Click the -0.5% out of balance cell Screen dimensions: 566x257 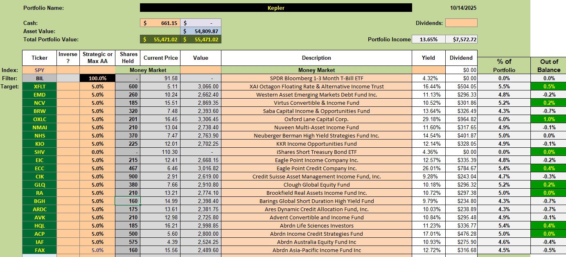[x=549, y=250]
